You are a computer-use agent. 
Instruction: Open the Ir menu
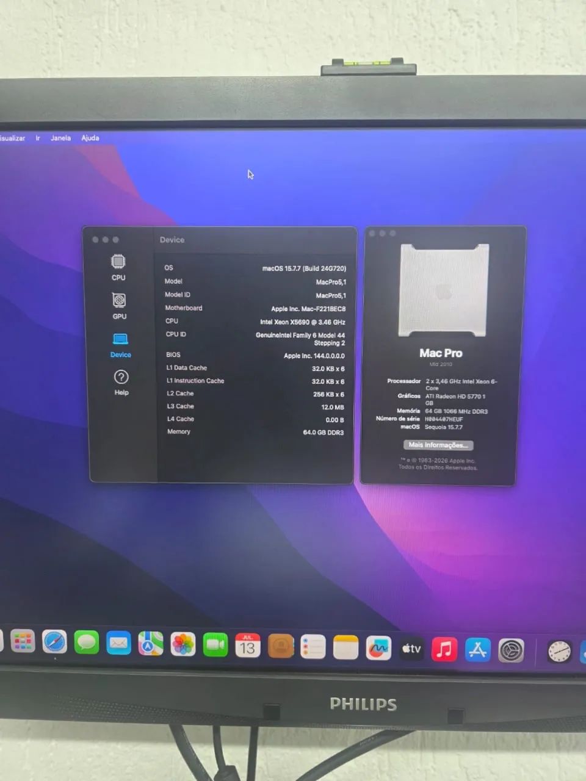tap(38, 138)
